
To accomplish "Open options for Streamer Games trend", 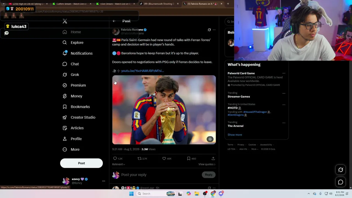I will 284,93.
